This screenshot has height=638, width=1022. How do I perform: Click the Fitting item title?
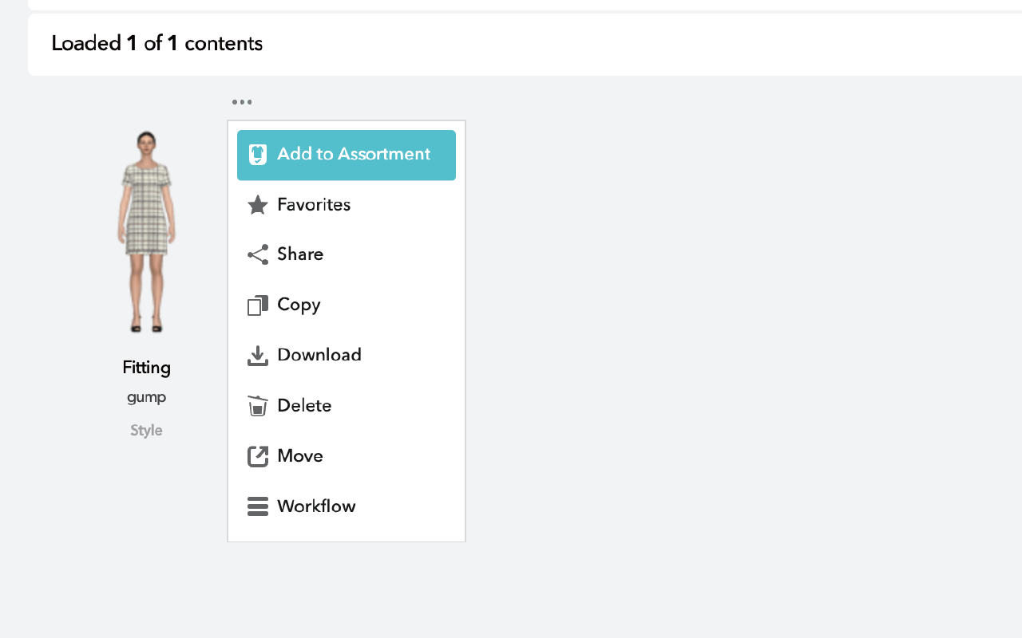click(x=146, y=368)
